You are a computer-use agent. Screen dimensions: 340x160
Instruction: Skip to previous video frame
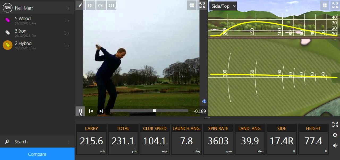pos(91,111)
